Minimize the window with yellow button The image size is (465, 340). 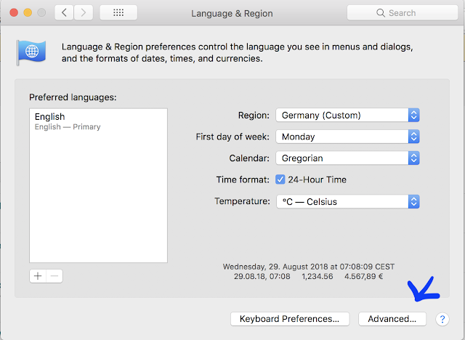(28, 13)
